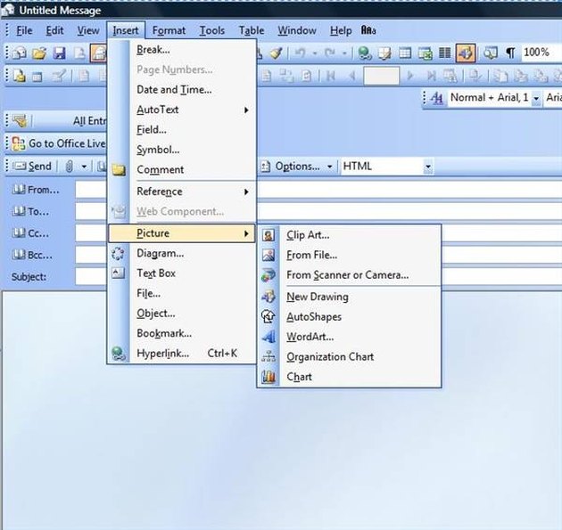
Task: Click the Insert Table toolbar icon
Action: coord(405,53)
